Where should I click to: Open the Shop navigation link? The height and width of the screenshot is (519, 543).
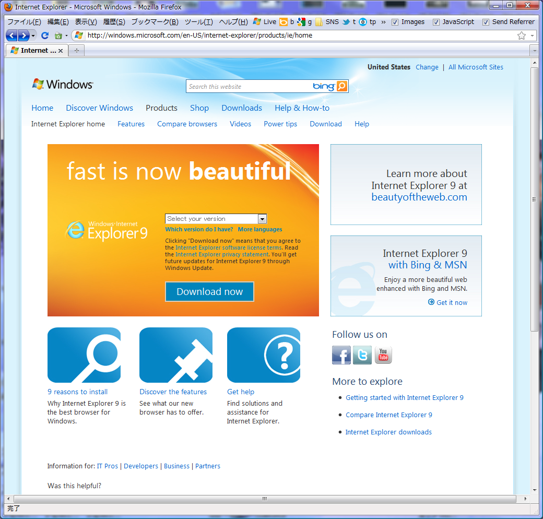coord(199,108)
